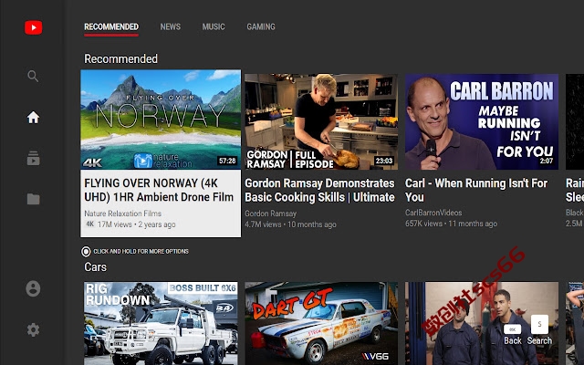Screen dimensions: 584x365
Task: Click the 23:03 duration badge
Action: pos(384,161)
